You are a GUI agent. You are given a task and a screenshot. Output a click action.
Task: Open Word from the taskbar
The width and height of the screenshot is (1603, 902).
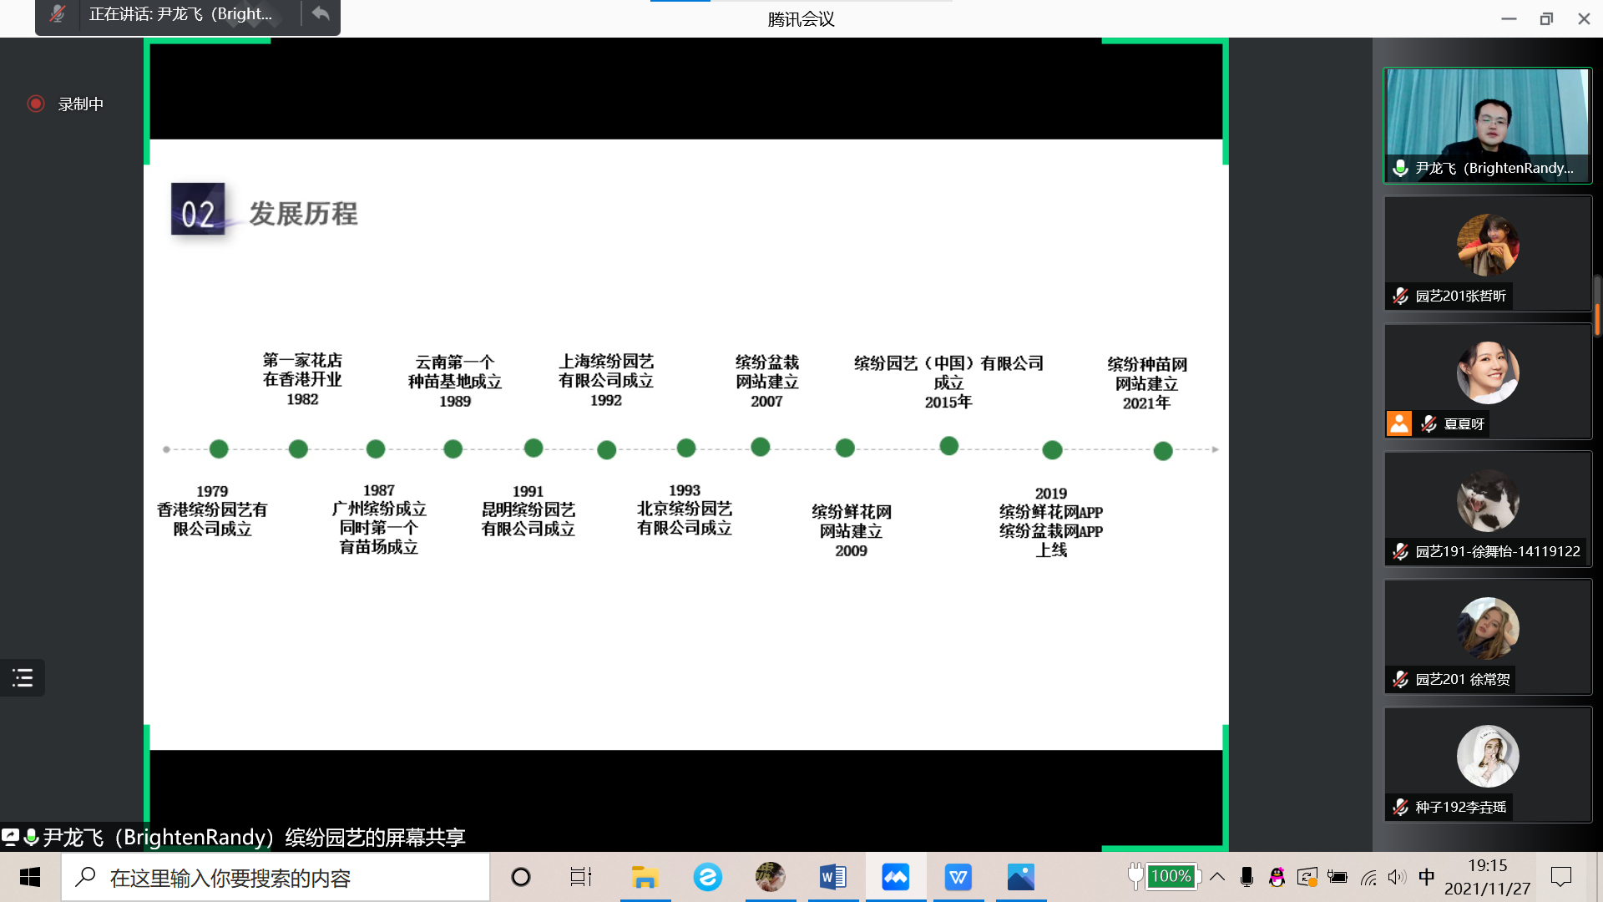click(832, 877)
